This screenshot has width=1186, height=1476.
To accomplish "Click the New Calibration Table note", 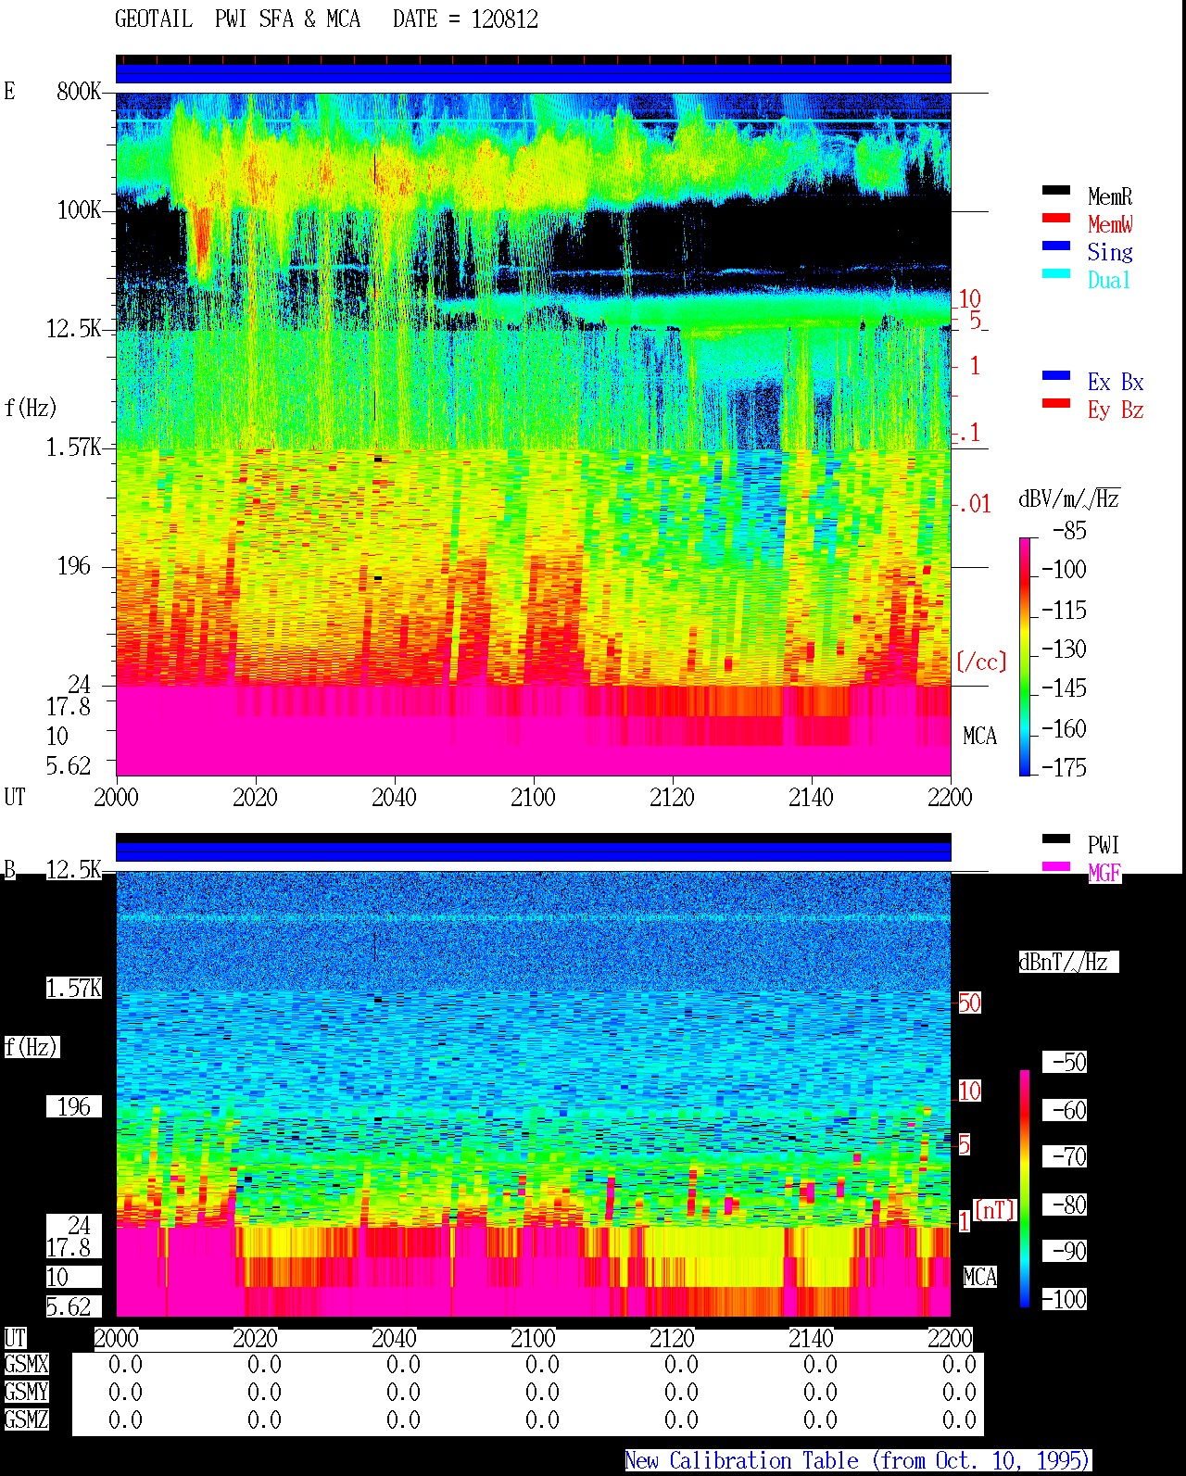I will tap(857, 1460).
